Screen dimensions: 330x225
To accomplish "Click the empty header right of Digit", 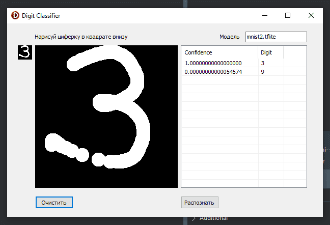I will [294, 52].
